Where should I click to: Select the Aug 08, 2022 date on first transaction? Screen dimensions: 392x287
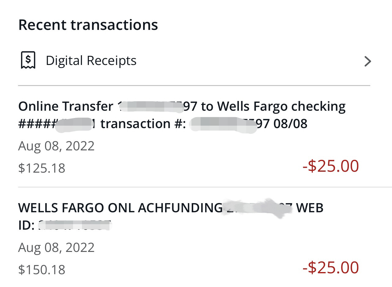(x=57, y=146)
